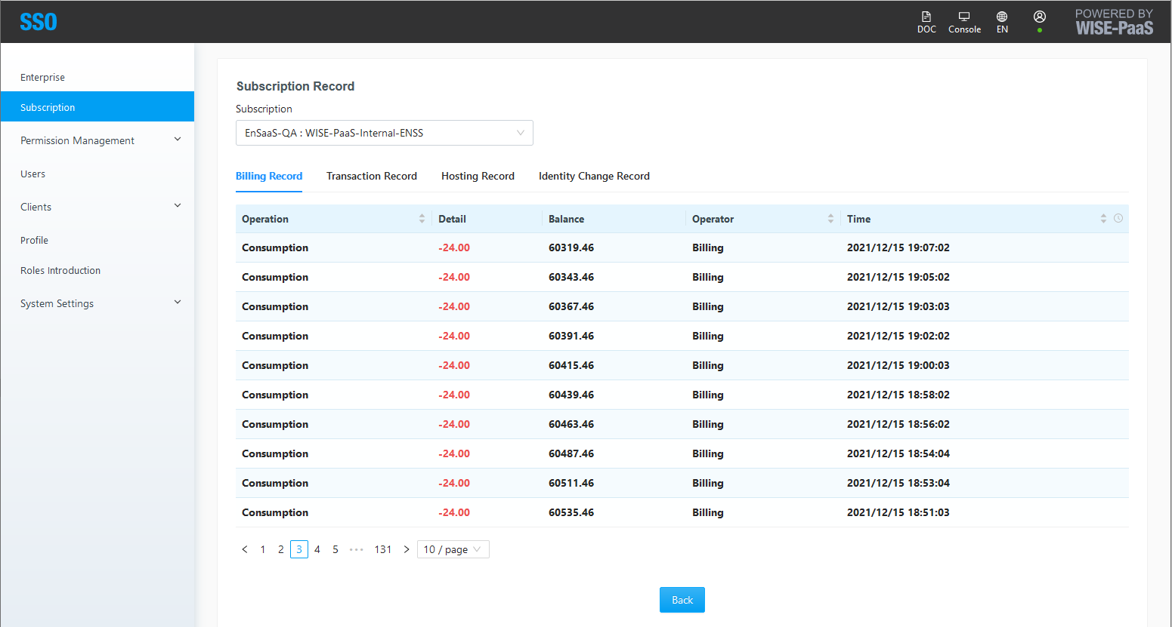Click the Balance column header
This screenshot has width=1172, height=627.
click(x=566, y=219)
